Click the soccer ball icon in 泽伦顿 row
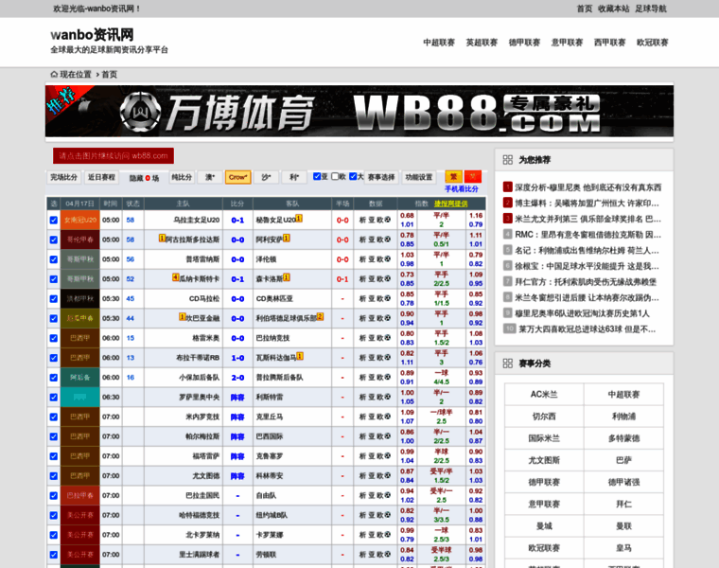Screen dimensions: 719x568 [x=388, y=259]
